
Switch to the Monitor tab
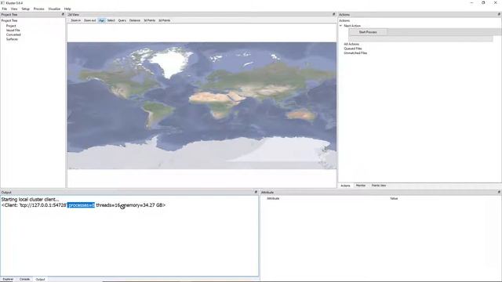coord(361,186)
